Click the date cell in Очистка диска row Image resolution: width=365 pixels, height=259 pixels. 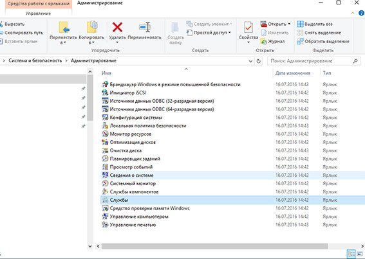[x=292, y=150]
